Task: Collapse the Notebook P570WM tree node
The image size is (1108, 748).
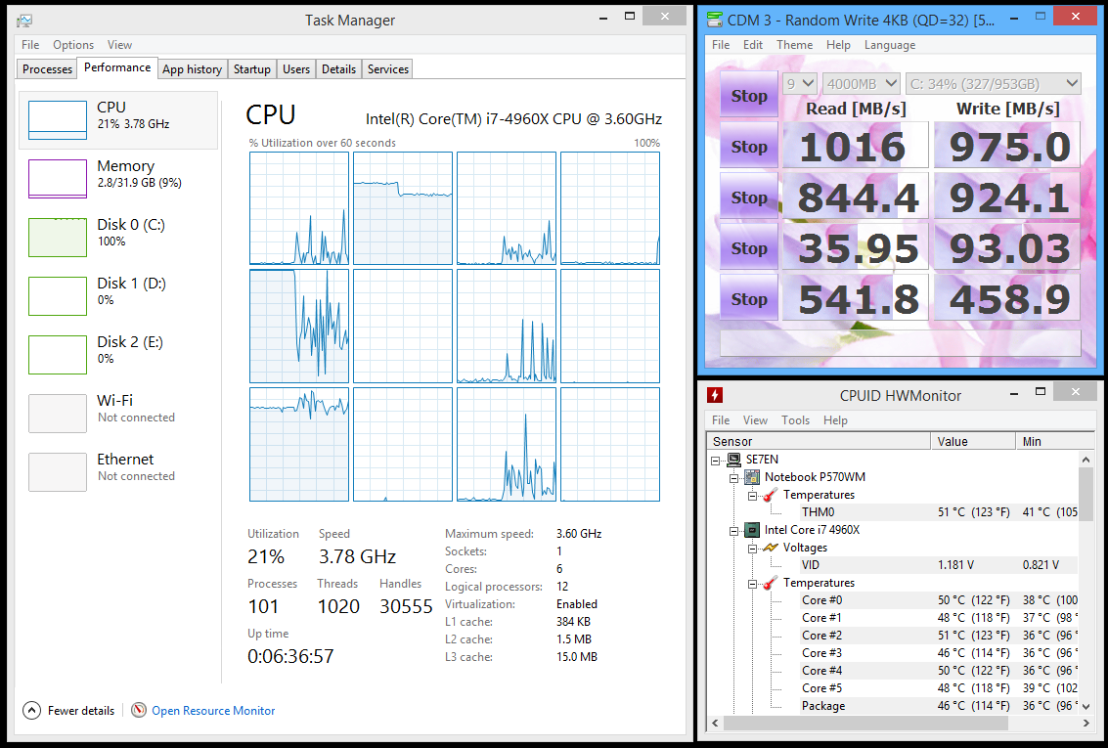Action: click(734, 478)
